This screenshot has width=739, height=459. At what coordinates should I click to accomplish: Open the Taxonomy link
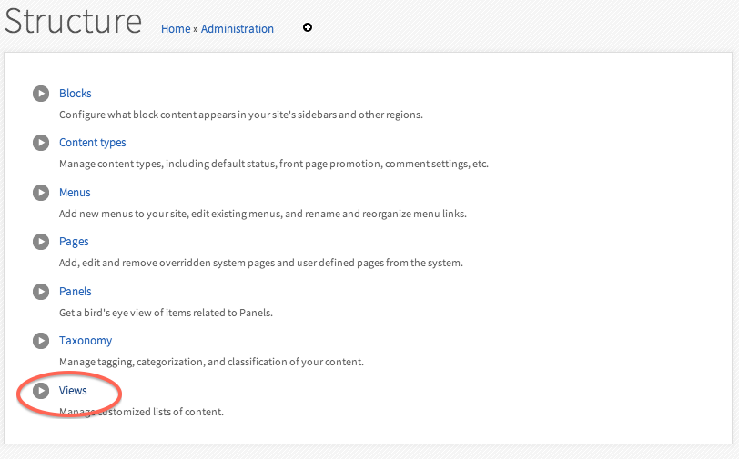(86, 341)
